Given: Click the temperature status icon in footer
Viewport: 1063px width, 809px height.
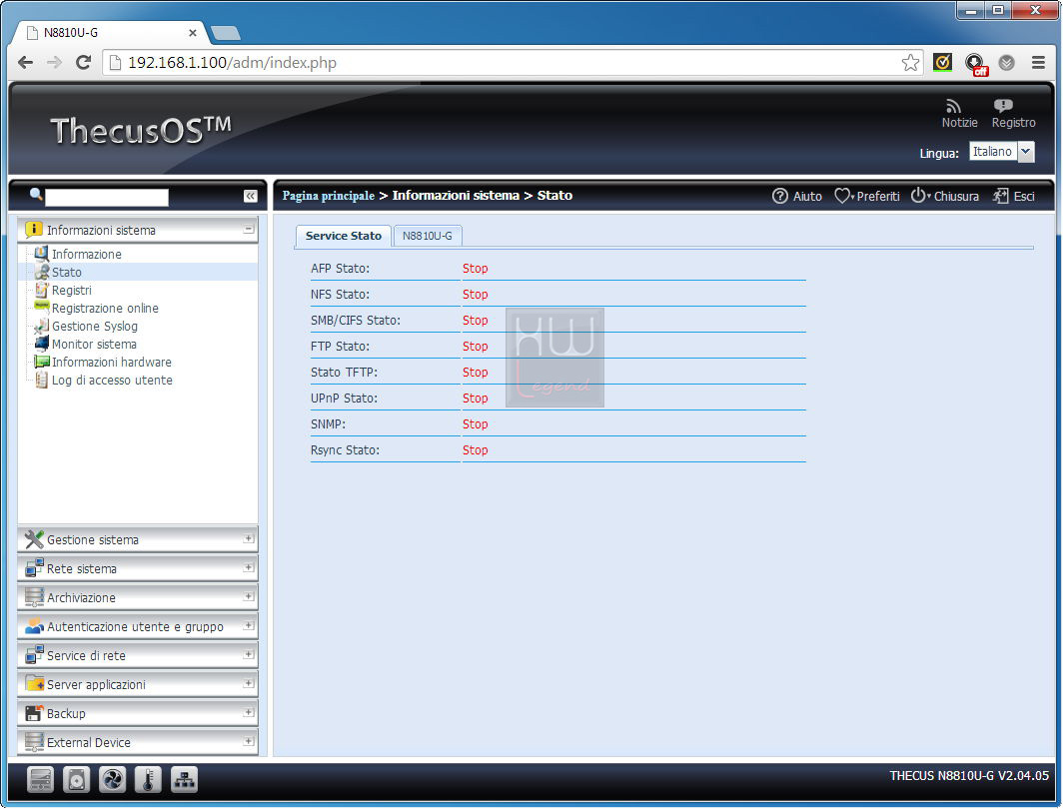Looking at the screenshot, I should [148, 780].
